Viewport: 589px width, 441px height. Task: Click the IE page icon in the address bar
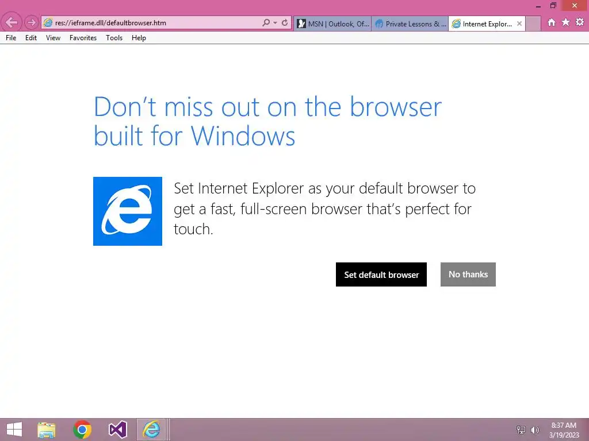click(48, 22)
